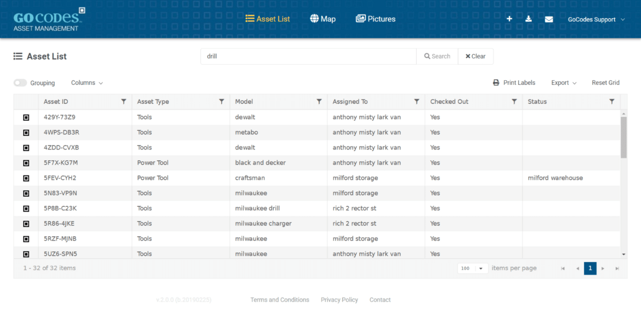Click filter icon on Status column
Image resolution: width=641 pixels, height=311 pixels.
coord(612,102)
